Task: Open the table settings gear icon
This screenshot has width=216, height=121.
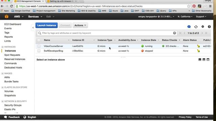Action: pyautogui.click(x=202, y=27)
